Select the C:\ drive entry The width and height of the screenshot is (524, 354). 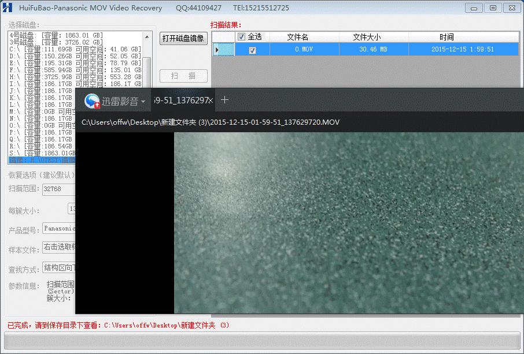75,50
